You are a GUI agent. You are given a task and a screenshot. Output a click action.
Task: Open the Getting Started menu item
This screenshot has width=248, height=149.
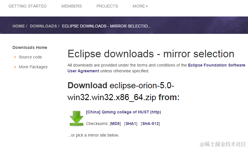coord(28,6)
